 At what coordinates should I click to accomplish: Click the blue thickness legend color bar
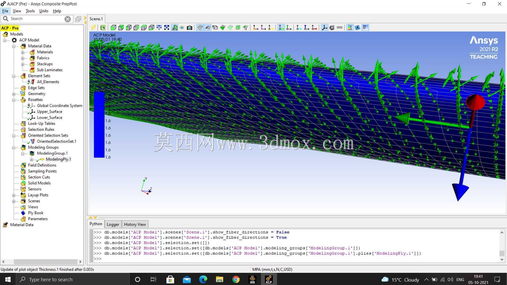coord(99,124)
